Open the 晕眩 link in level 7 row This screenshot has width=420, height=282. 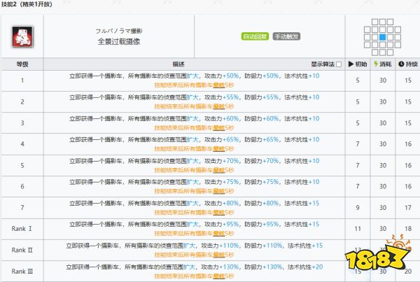[x=219, y=212]
